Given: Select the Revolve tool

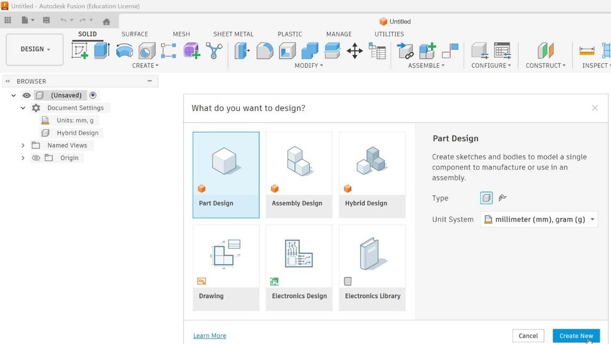Looking at the screenshot, I should click(x=124, y=51).
